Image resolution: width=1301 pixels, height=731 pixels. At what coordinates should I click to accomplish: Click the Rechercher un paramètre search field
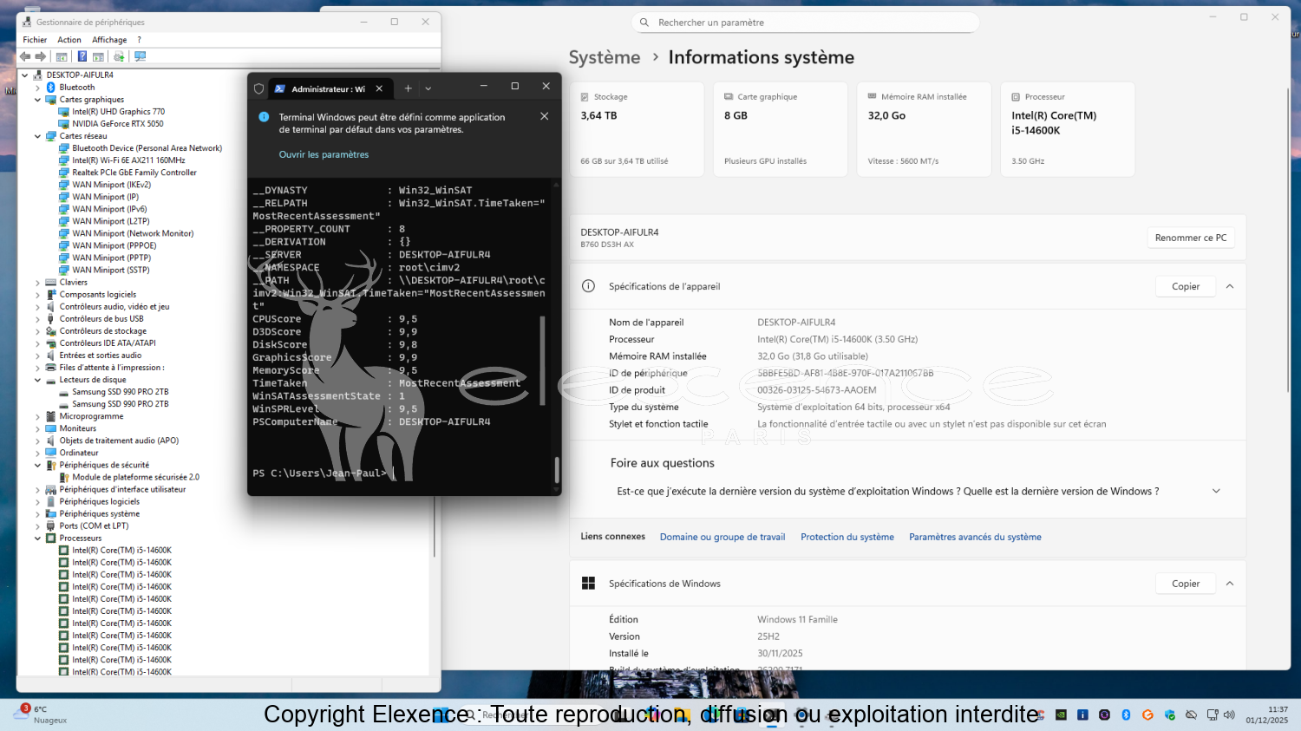(x=807, y=23)
